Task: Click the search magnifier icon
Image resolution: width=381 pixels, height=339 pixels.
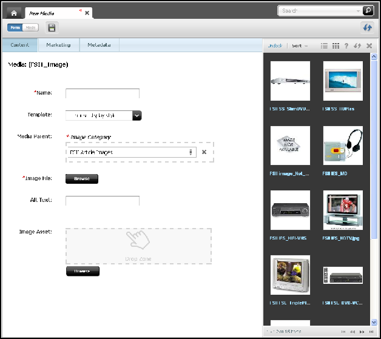Action: point(368,11)
